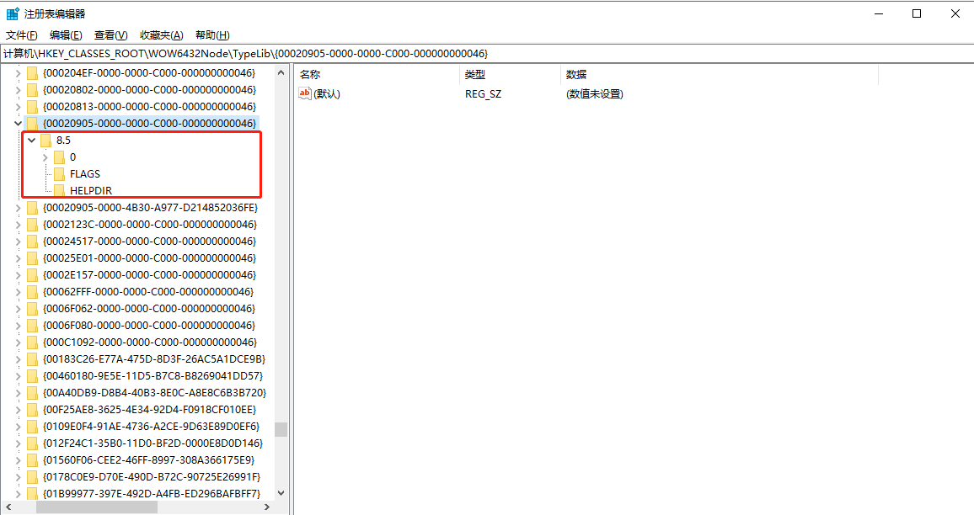The image size is (974, 515).
Task: Click the folder icon of the 8.5 key
Action: 45,141
